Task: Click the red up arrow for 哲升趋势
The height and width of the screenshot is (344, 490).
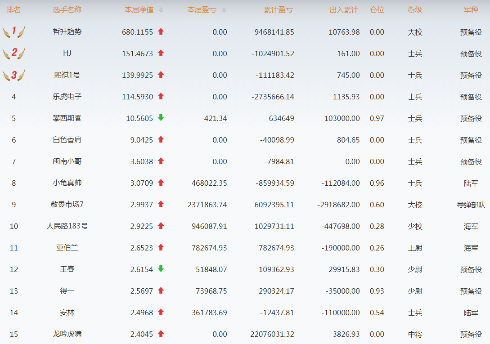Action: pyautogui.click(x=161, y=31)
